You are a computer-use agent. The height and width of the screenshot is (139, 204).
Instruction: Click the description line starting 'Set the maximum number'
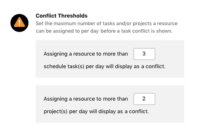pos(107,23)
